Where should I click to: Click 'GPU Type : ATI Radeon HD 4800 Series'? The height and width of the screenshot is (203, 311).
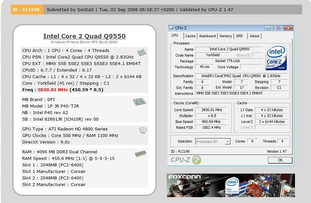pos(65,129)
